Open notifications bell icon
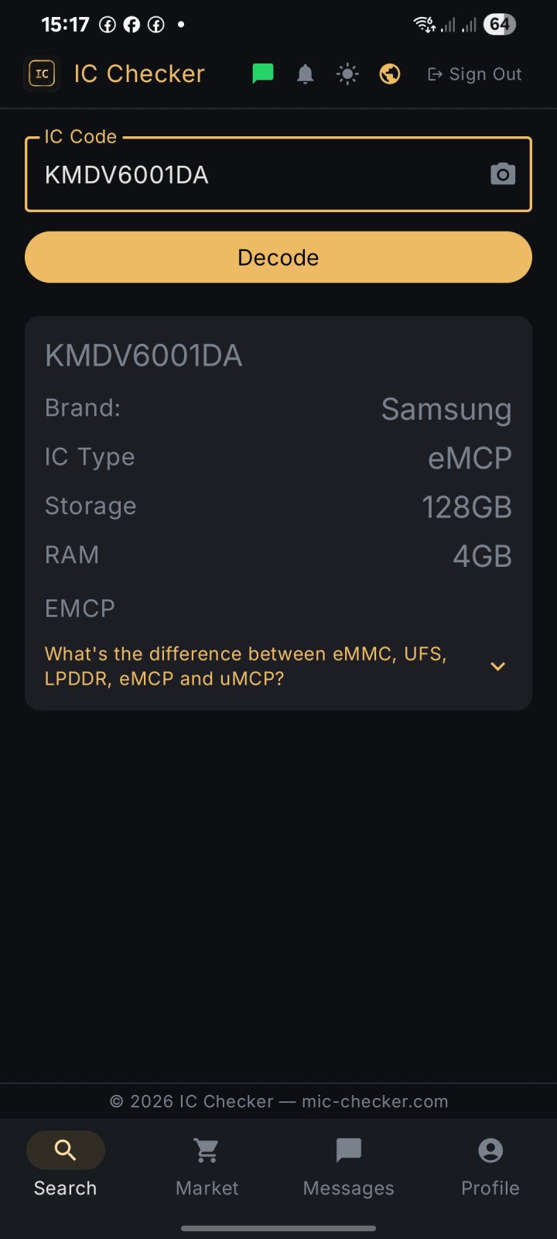This screenshot has height=1239, width=557. [x=306, y=74]
